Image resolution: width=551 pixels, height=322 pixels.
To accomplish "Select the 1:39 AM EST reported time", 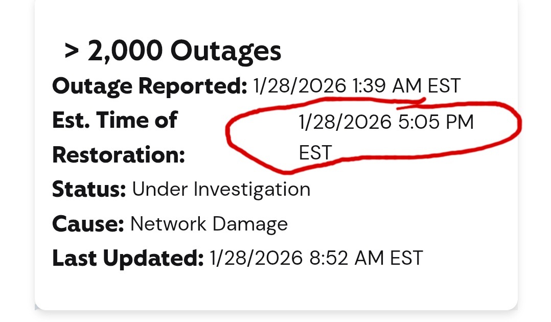I will tap(406, 86).
